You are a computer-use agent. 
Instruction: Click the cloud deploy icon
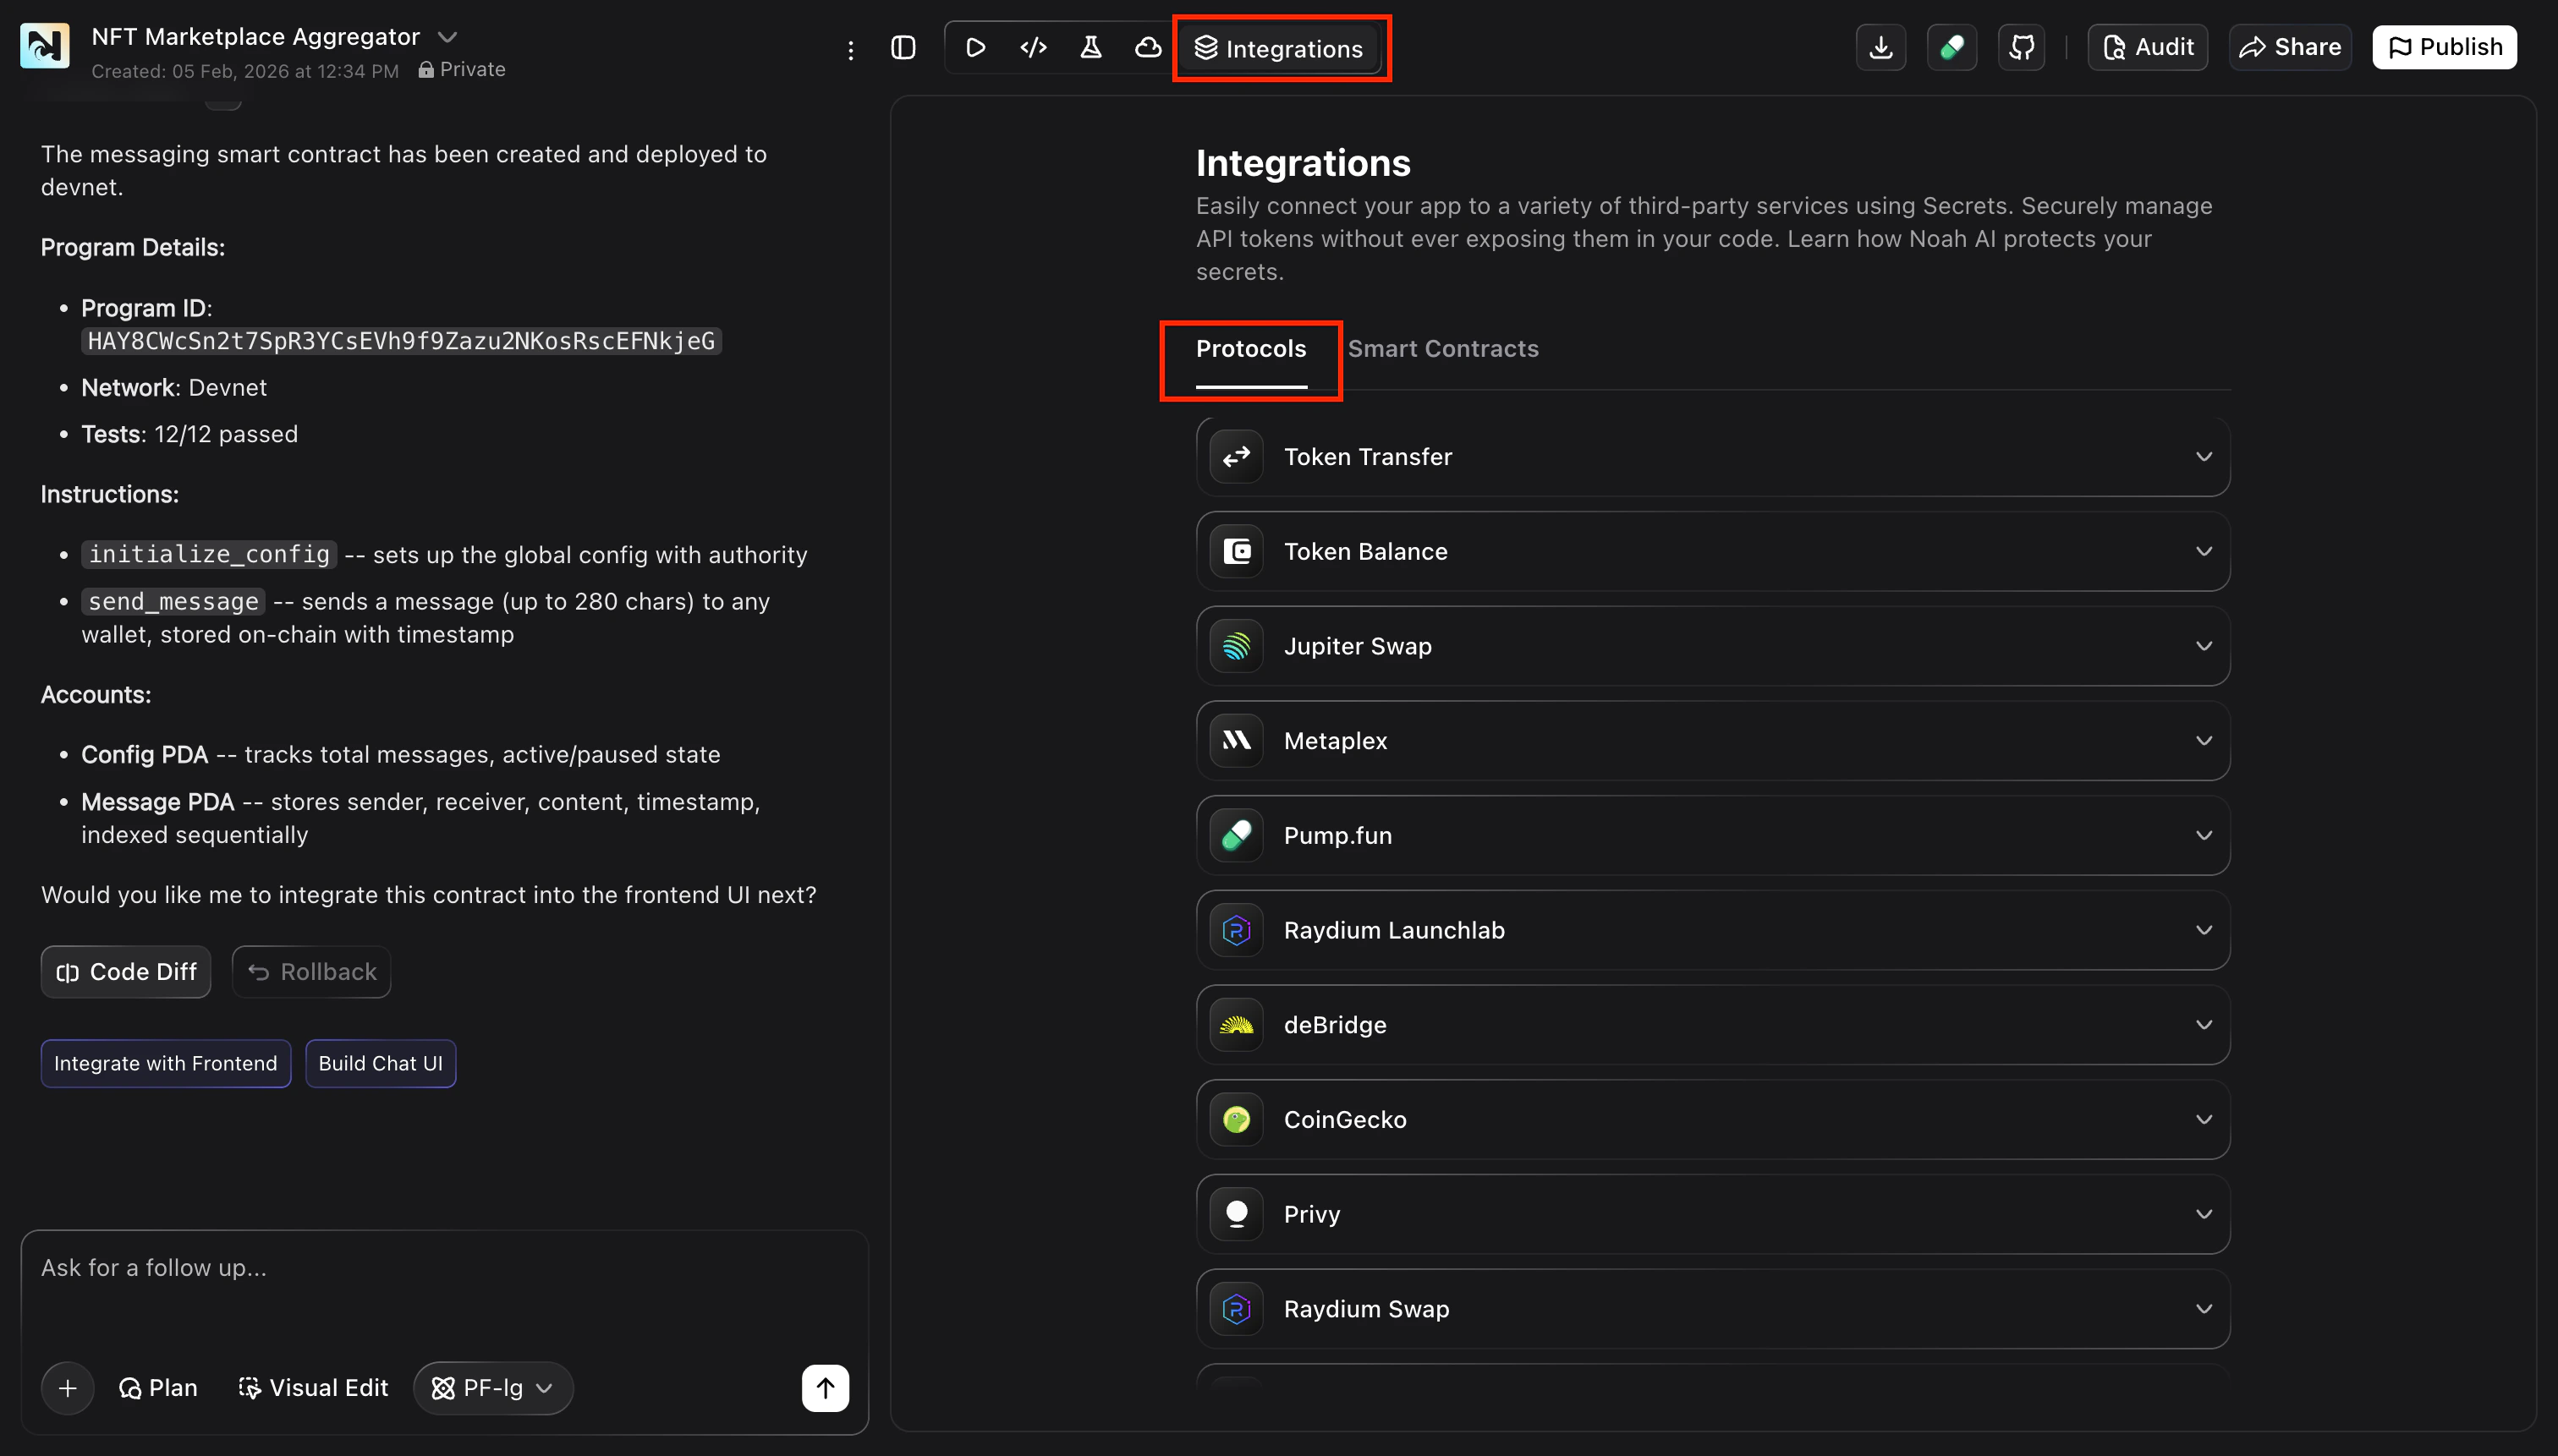(1146, 46)
